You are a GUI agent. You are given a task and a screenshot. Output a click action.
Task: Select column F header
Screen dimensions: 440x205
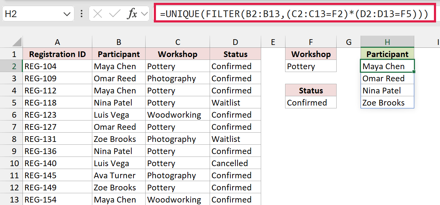click(311, 42)
